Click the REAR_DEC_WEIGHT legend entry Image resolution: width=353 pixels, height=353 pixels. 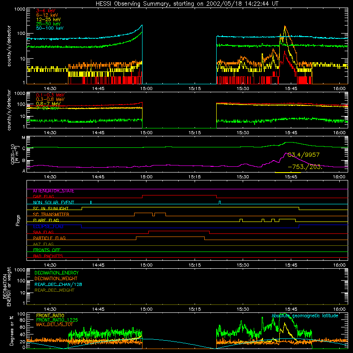click(54, 290)
